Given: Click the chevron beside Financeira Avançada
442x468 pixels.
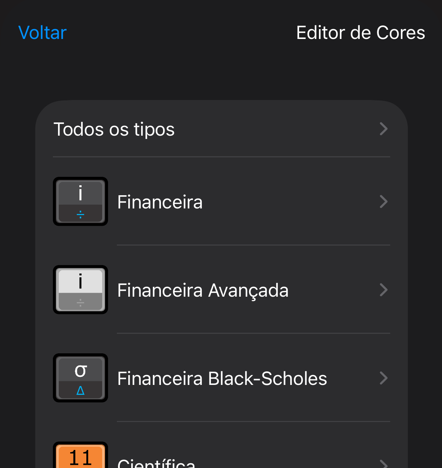Looking at the screenshot, I should click(384, 290).
